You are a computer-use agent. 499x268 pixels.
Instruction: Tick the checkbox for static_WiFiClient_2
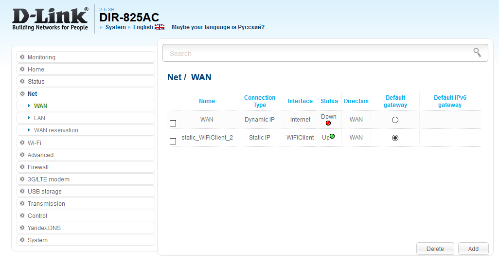click(173, 141)
